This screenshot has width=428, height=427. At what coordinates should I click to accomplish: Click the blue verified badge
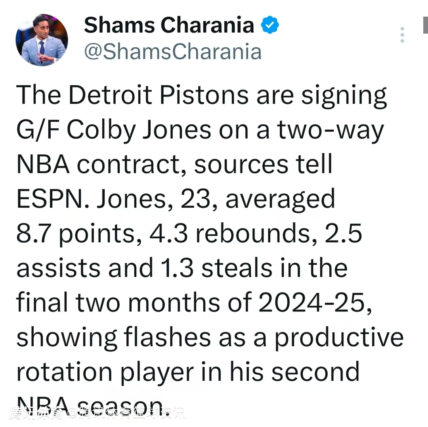click(x=270, y=25)
